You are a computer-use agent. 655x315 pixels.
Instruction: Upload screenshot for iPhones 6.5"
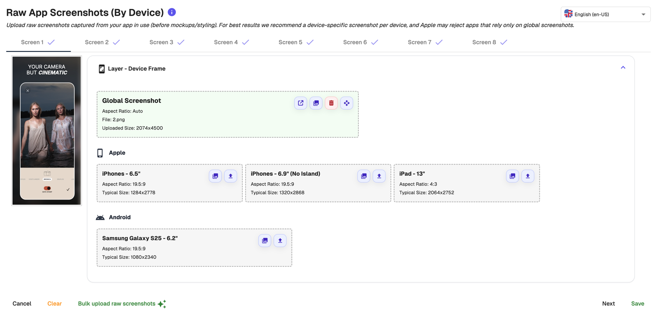click(230, 176)
